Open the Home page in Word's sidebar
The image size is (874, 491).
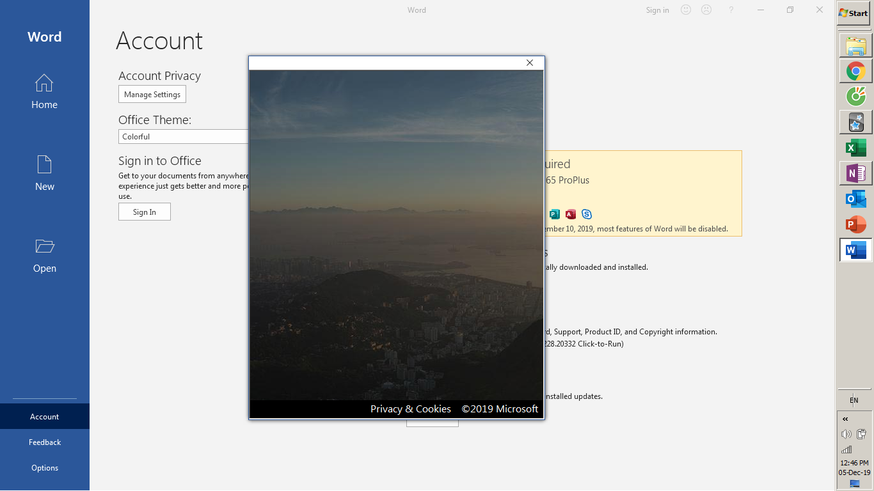44,91
